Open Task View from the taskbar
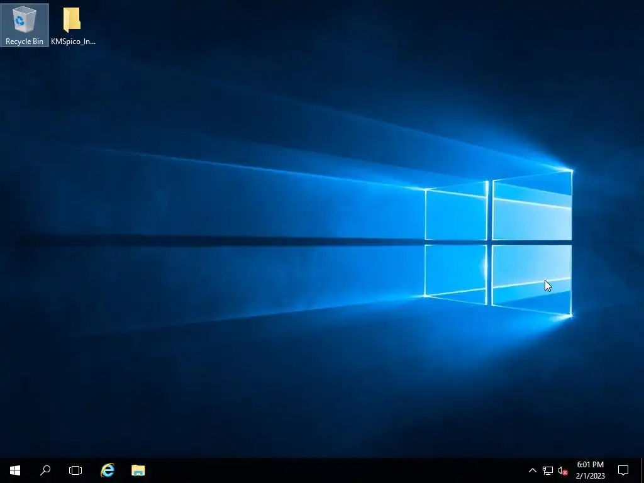The height and width of the screenshot is (483, 644). coord(75,470)
